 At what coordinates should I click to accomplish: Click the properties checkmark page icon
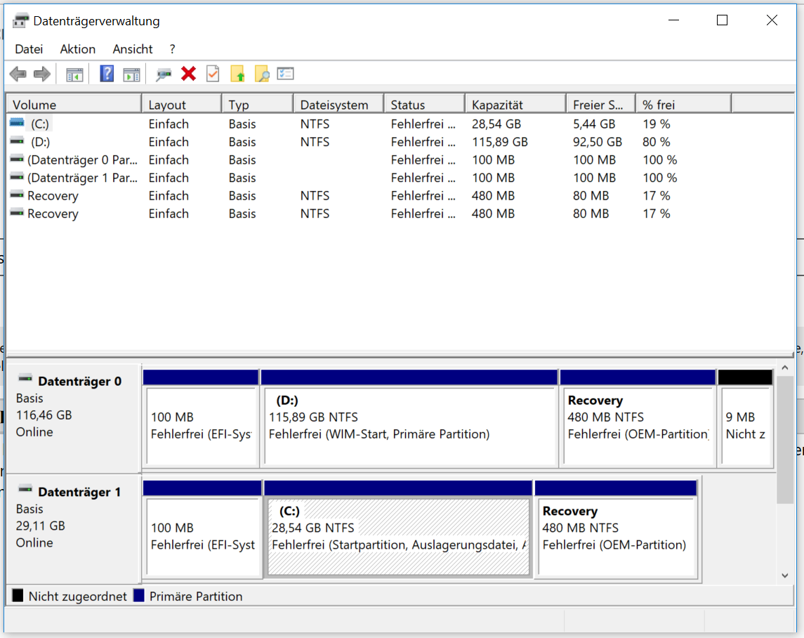click(x=213, y=74)
